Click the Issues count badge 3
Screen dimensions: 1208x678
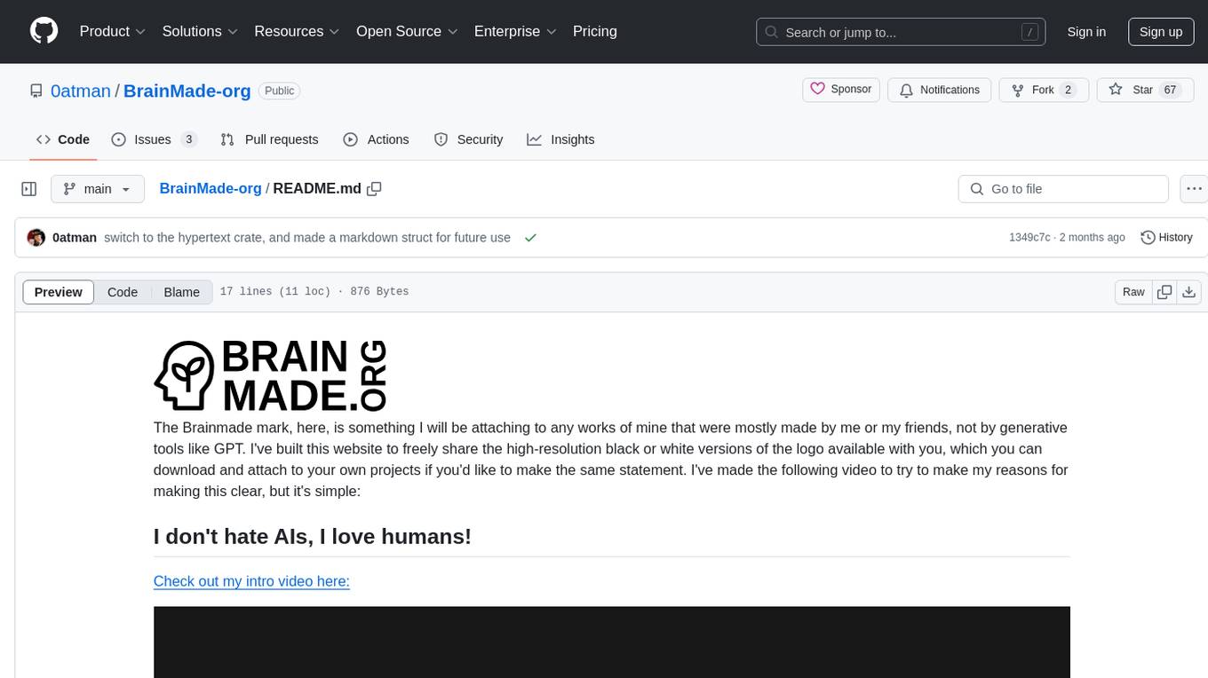coord(188,139)
